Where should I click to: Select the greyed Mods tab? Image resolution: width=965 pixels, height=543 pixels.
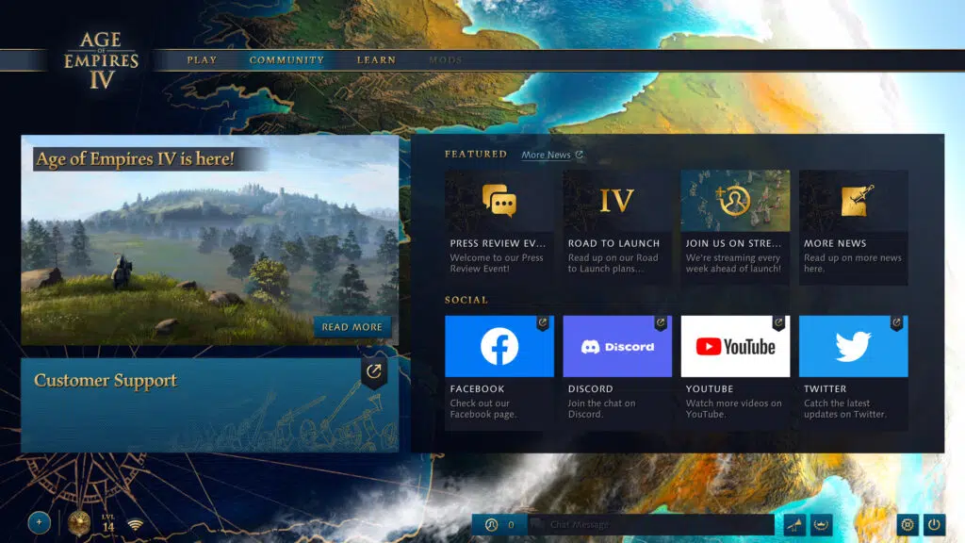pos(446,60)
